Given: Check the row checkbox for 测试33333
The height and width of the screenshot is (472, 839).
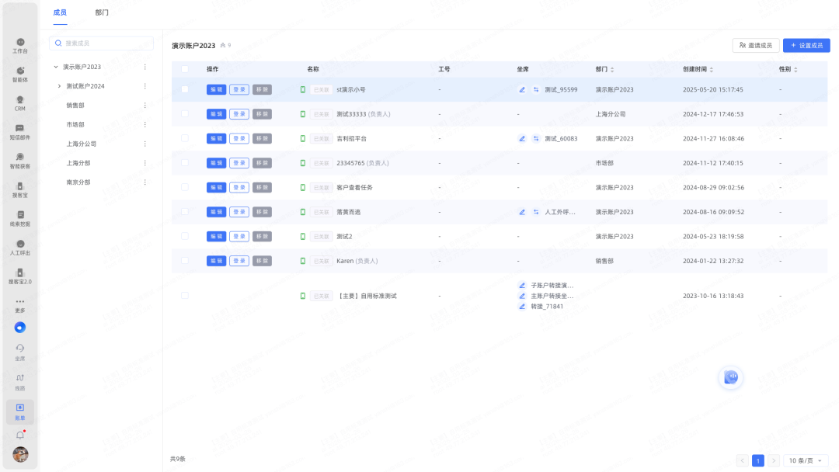Looking at the screenshot, I should (x=185, y=114).
